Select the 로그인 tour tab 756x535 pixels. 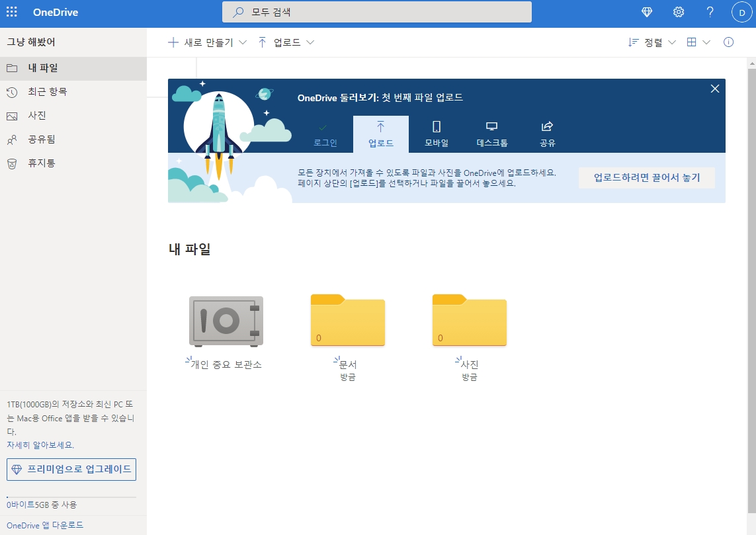point(325,134)
